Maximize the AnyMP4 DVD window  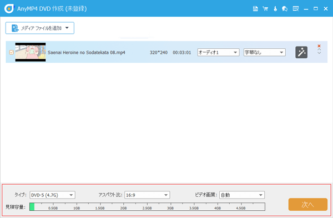(x=316, y=9)
